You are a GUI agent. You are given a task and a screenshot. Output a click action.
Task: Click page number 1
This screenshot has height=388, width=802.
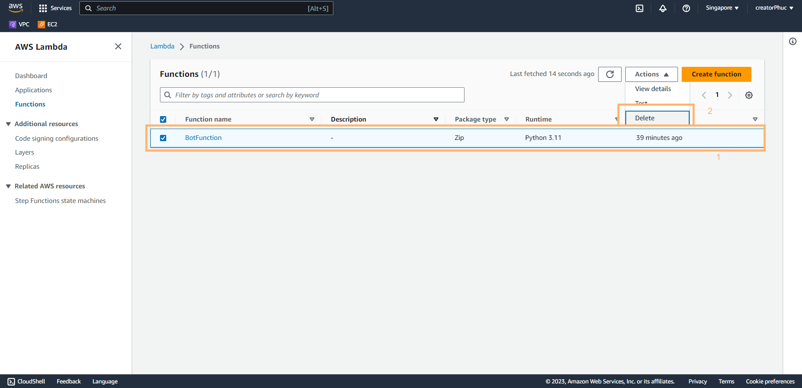[x=717, y=95]
